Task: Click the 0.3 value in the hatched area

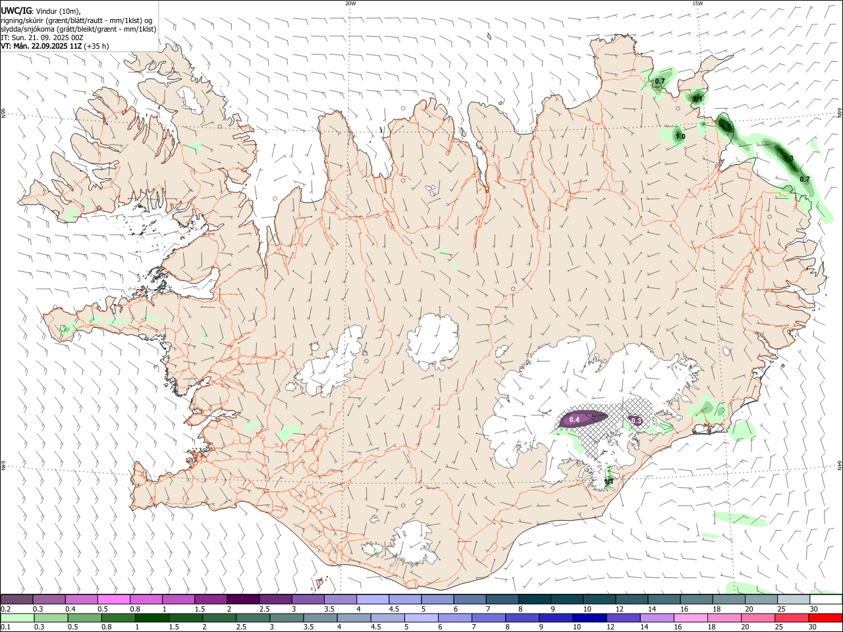Action: pyautogui.click(x=636, y=421)
